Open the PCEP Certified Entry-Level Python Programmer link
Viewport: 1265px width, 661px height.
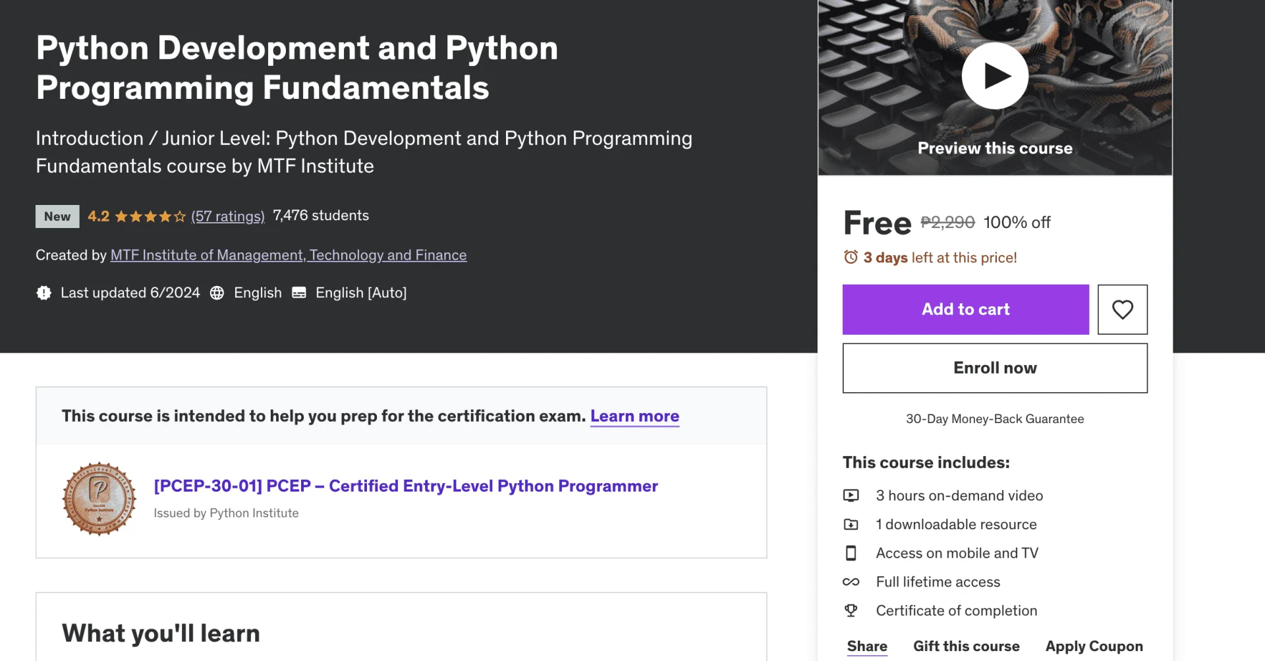coord(406,486)
